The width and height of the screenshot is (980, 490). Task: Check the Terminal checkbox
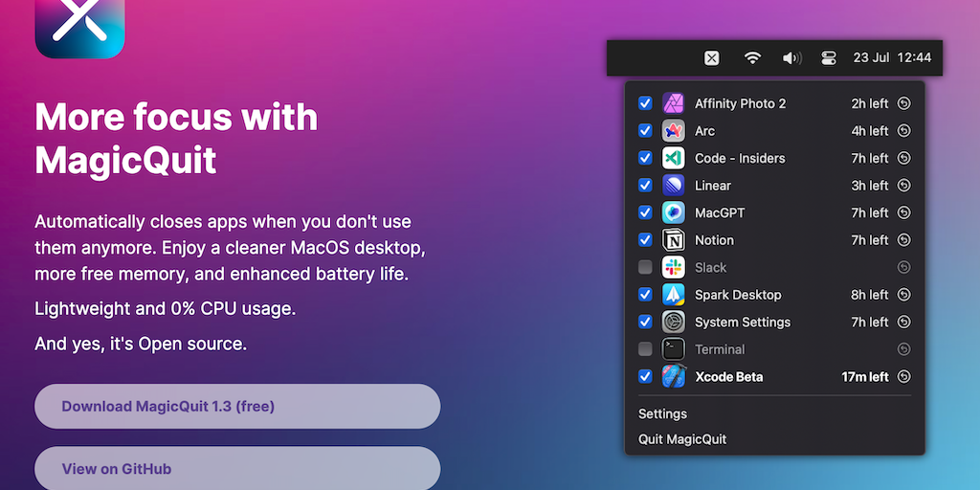[x=645, y=349]
